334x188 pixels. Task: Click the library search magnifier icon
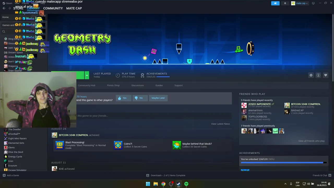point(4,32)
